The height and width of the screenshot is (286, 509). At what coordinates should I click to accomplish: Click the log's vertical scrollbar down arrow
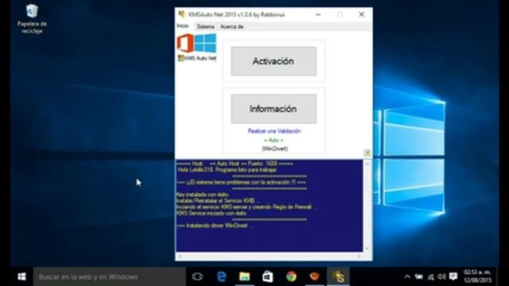pos(367,249)
